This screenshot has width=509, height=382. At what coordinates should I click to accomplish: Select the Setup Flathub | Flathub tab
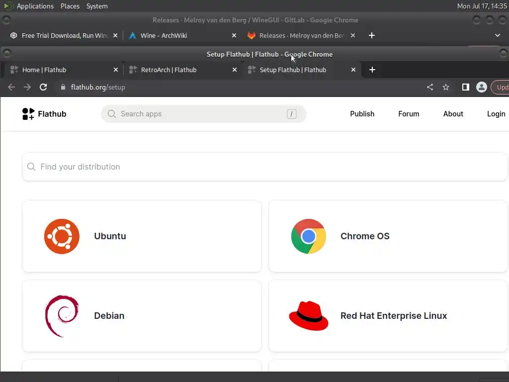pos(301,70)
